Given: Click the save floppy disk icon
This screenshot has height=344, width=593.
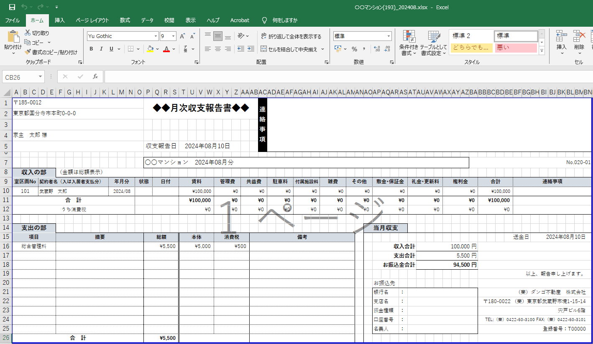Looking at the screenshot, I should (12, 7).
